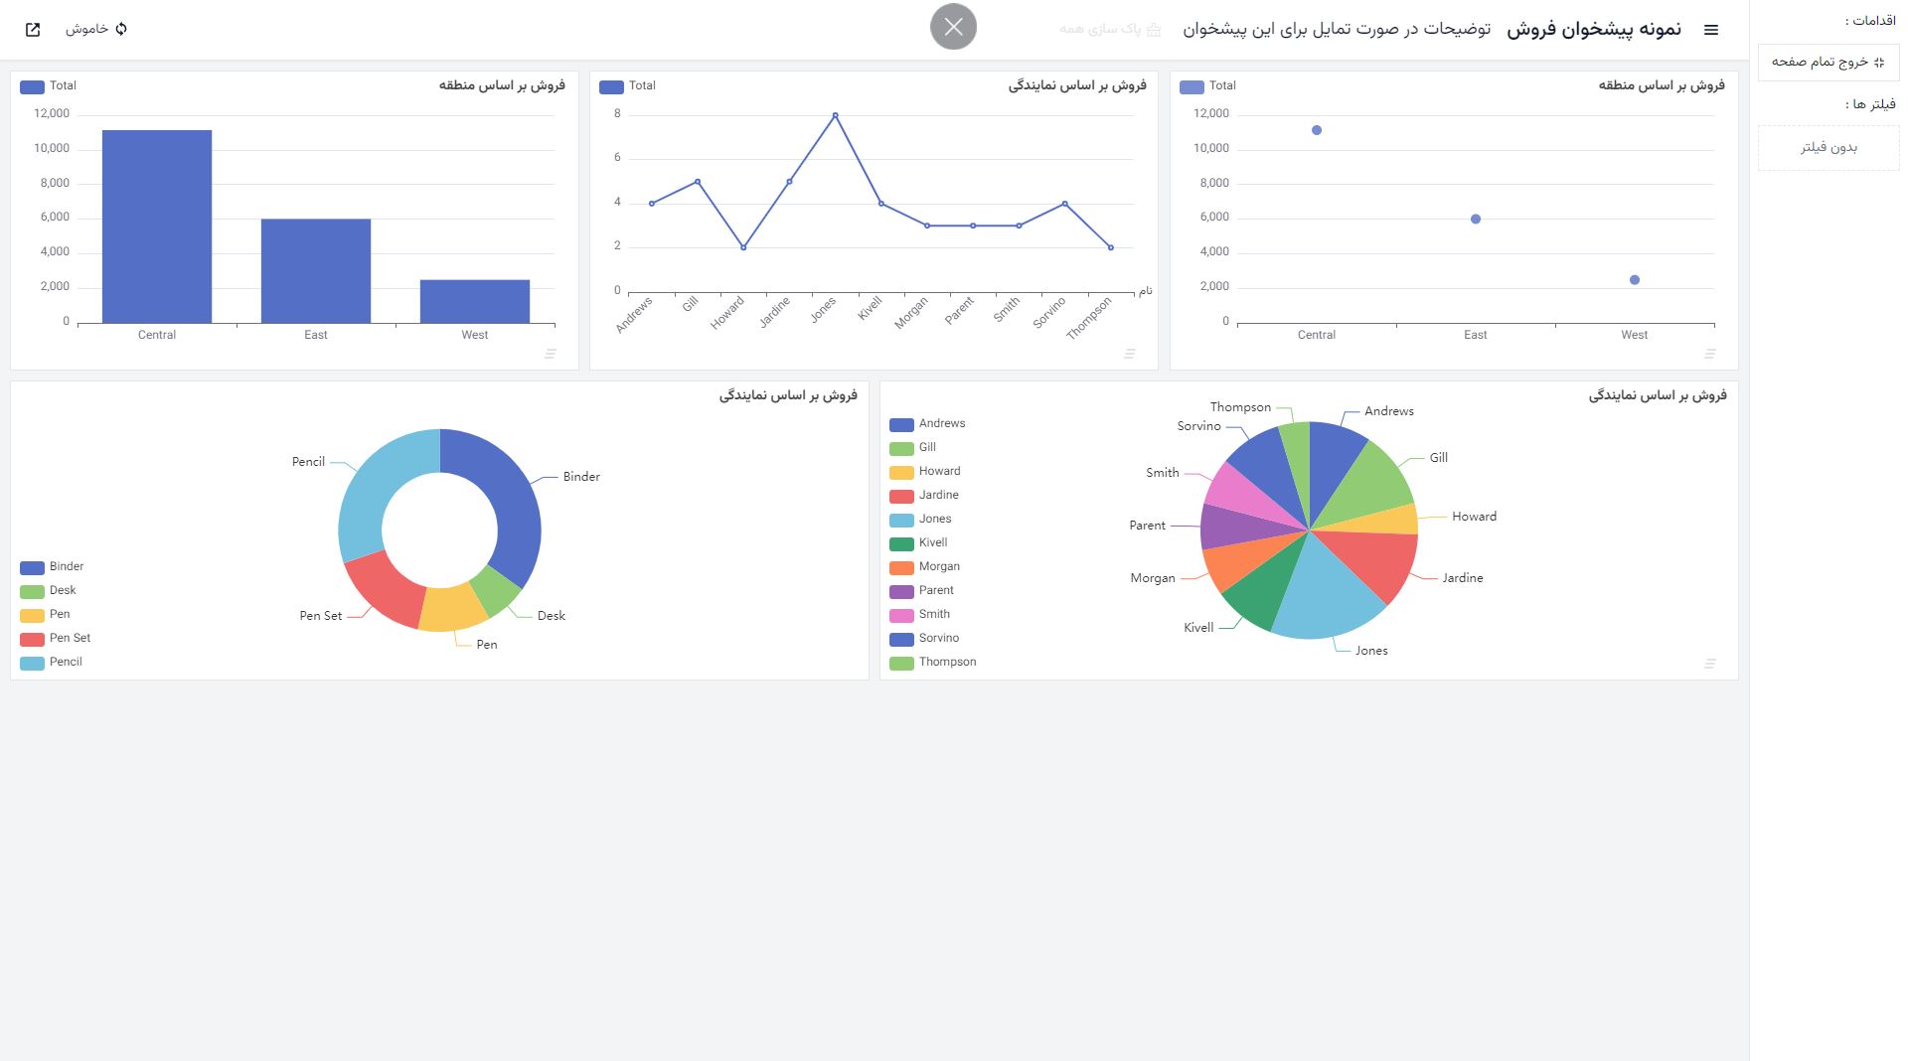
Task: Toggle Pencil legend entry
Action: (51, 663)
